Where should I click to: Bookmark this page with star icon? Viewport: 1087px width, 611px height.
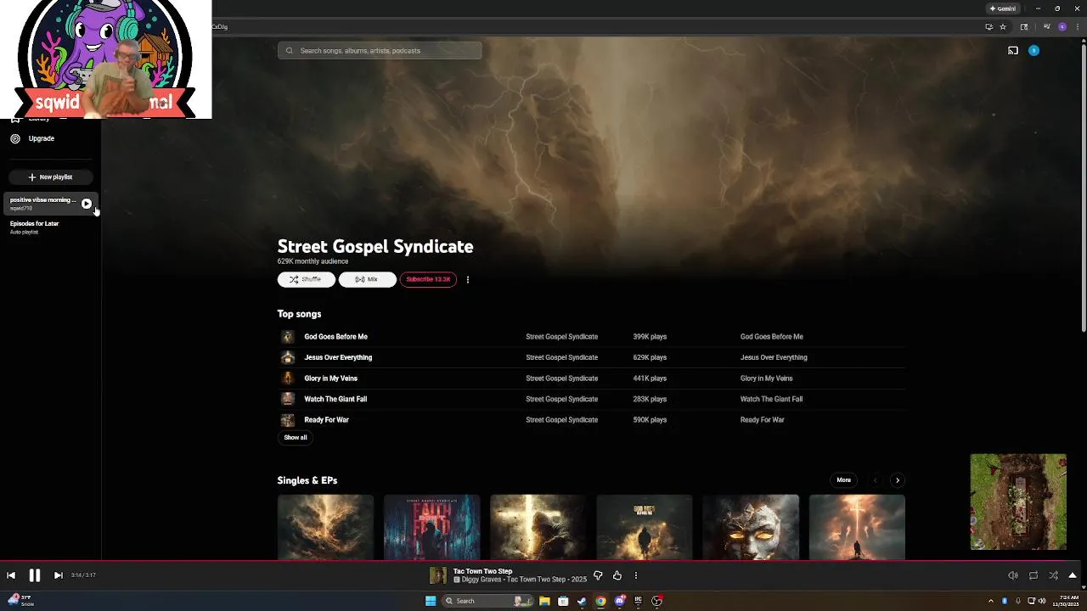point(1003,26)
